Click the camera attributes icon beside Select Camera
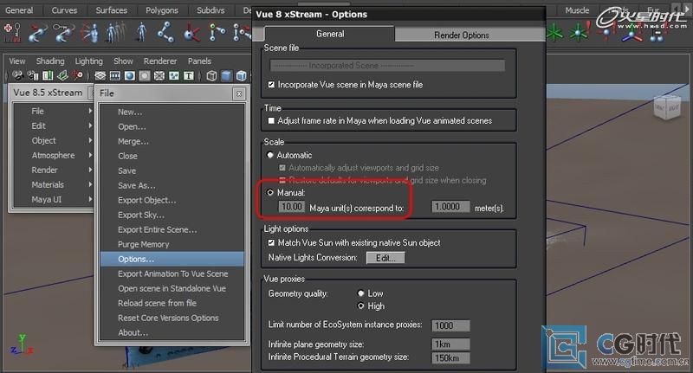The image size is (693, 373). (x=33, y=76)
